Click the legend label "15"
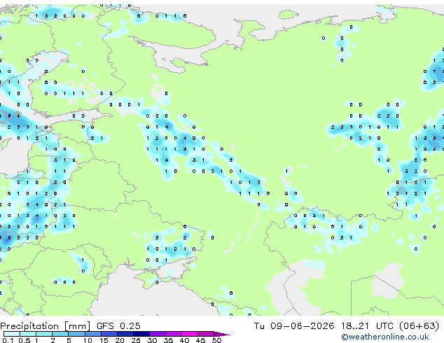 104,340
